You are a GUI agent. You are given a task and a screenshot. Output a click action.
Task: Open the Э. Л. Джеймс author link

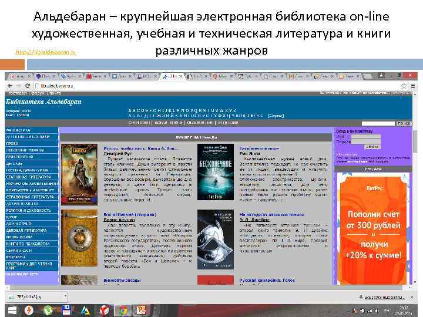254,220
